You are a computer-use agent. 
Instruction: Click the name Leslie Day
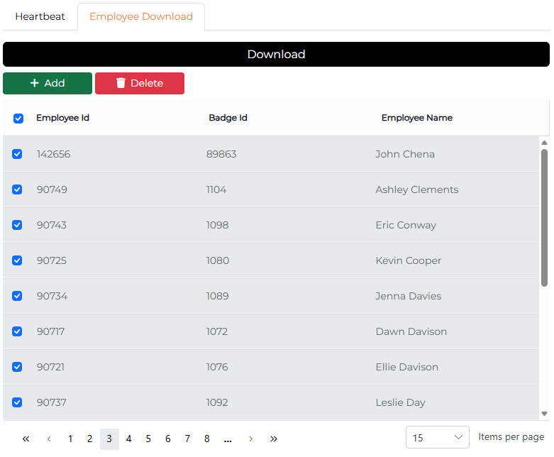pyautogui.click(x=401, y=402)
